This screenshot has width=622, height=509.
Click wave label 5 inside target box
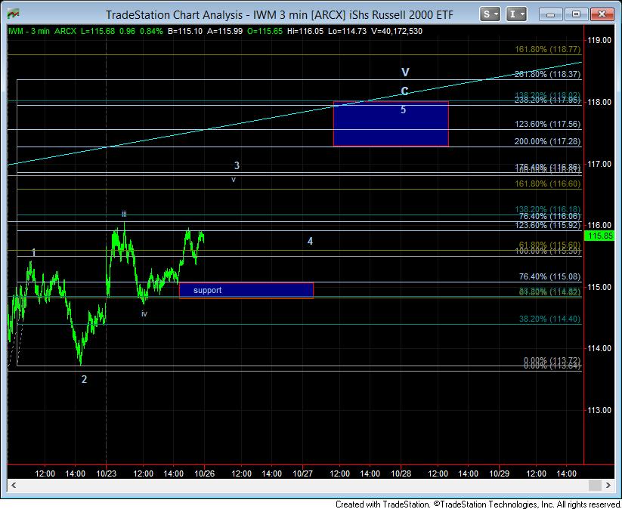pyautogui.click(x=403, y=110)
